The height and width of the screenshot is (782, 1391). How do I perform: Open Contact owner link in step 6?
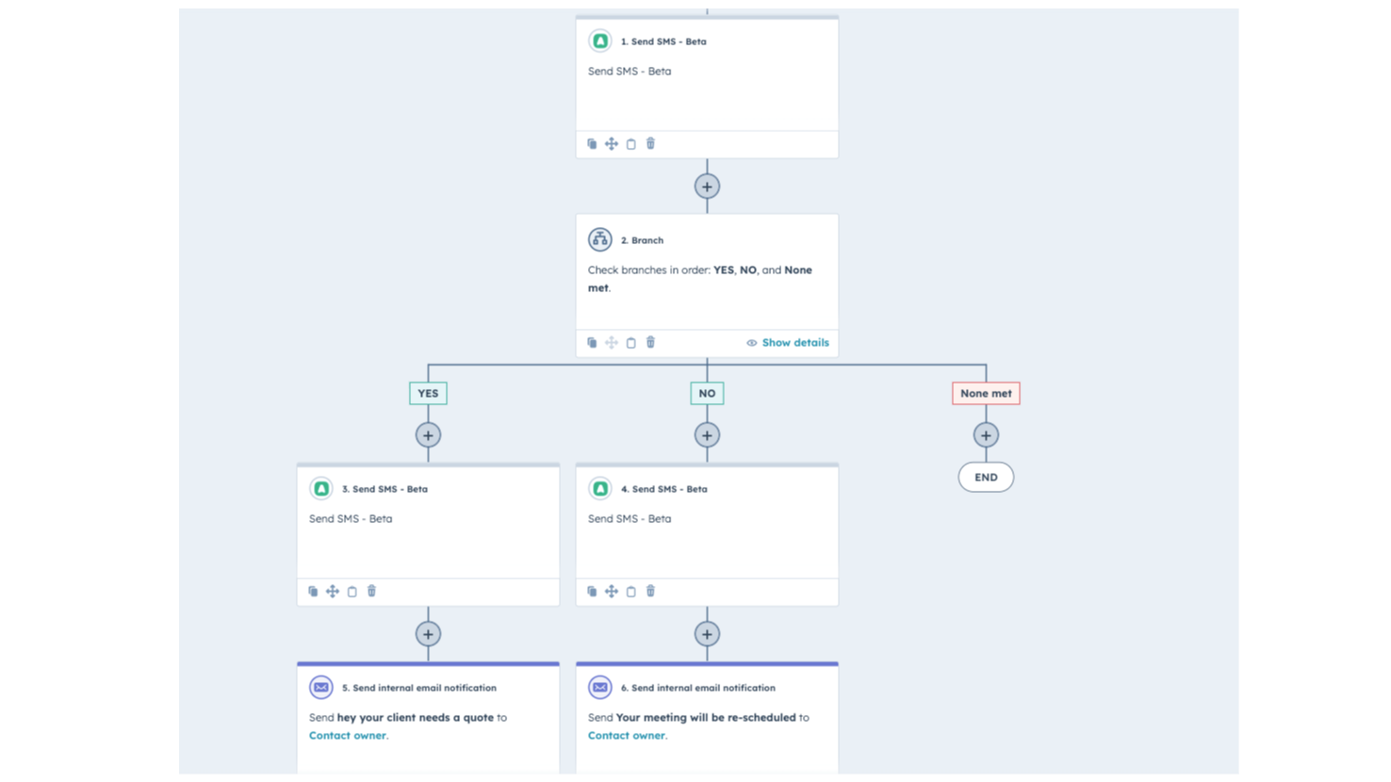tap(626, 736)
